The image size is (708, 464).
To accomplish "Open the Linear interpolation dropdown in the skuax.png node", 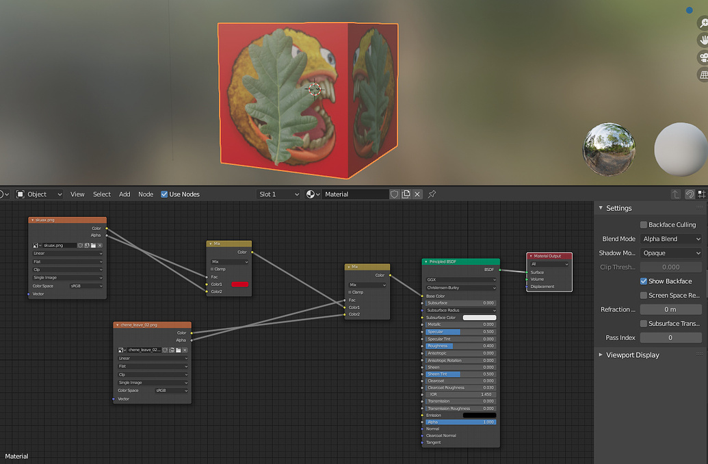I will 67,253.
